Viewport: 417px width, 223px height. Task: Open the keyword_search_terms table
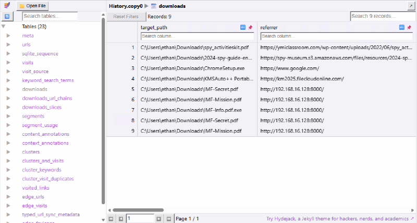click(48, 80)
